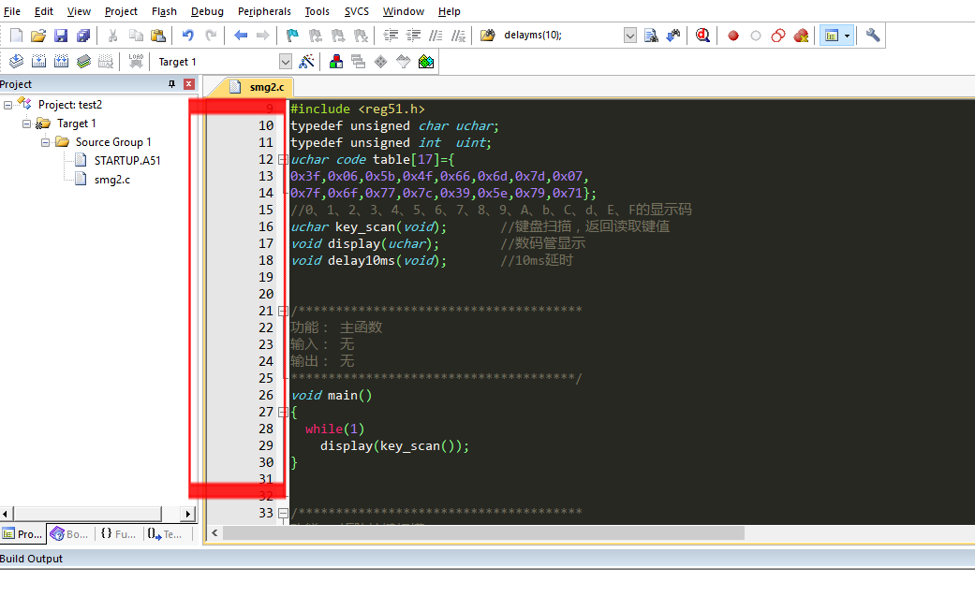
Task: Collapse the comment fold at line 33
Action: point(282,513)
